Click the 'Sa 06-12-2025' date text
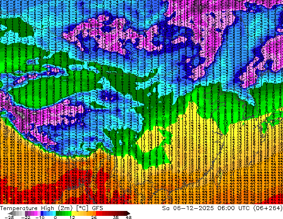283x219 pixels. point(188,208)
